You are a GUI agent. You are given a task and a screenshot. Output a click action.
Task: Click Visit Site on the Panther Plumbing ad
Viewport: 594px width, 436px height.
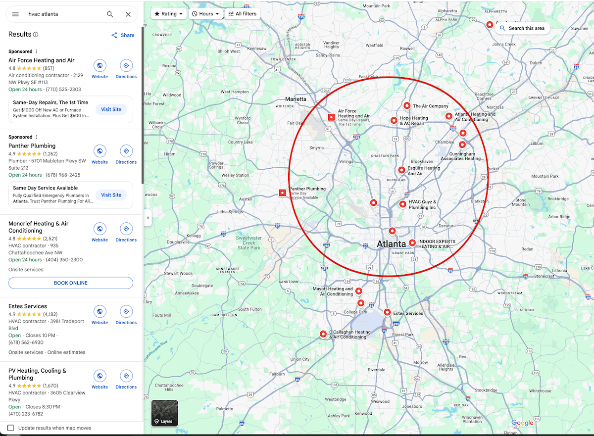[x=111, y=194]
